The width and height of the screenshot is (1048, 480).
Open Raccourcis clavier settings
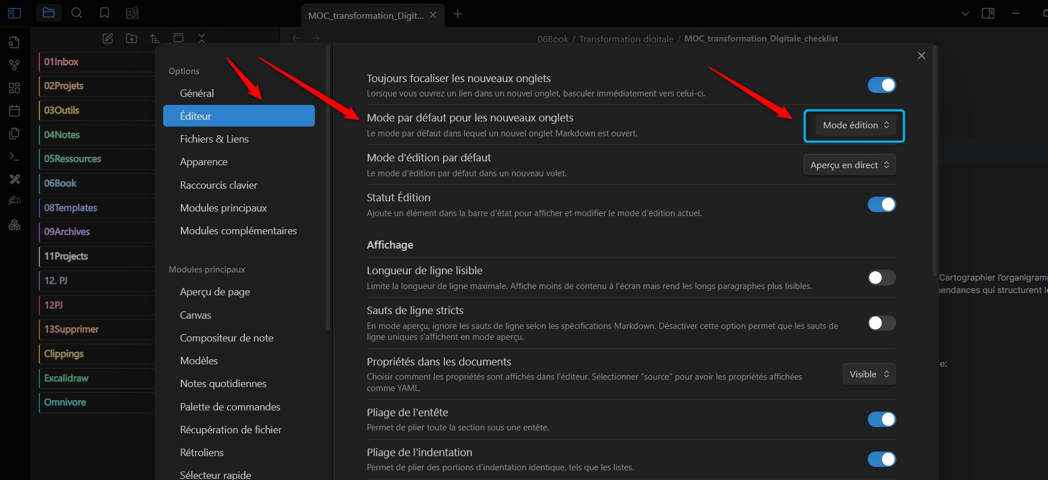[x=239, y=185]
